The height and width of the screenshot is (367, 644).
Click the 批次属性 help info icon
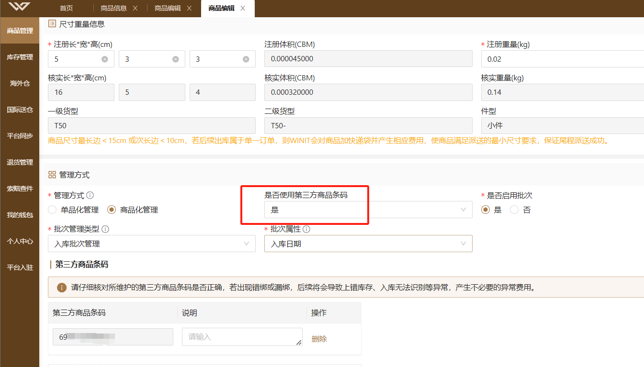click(x=306, y=229)
